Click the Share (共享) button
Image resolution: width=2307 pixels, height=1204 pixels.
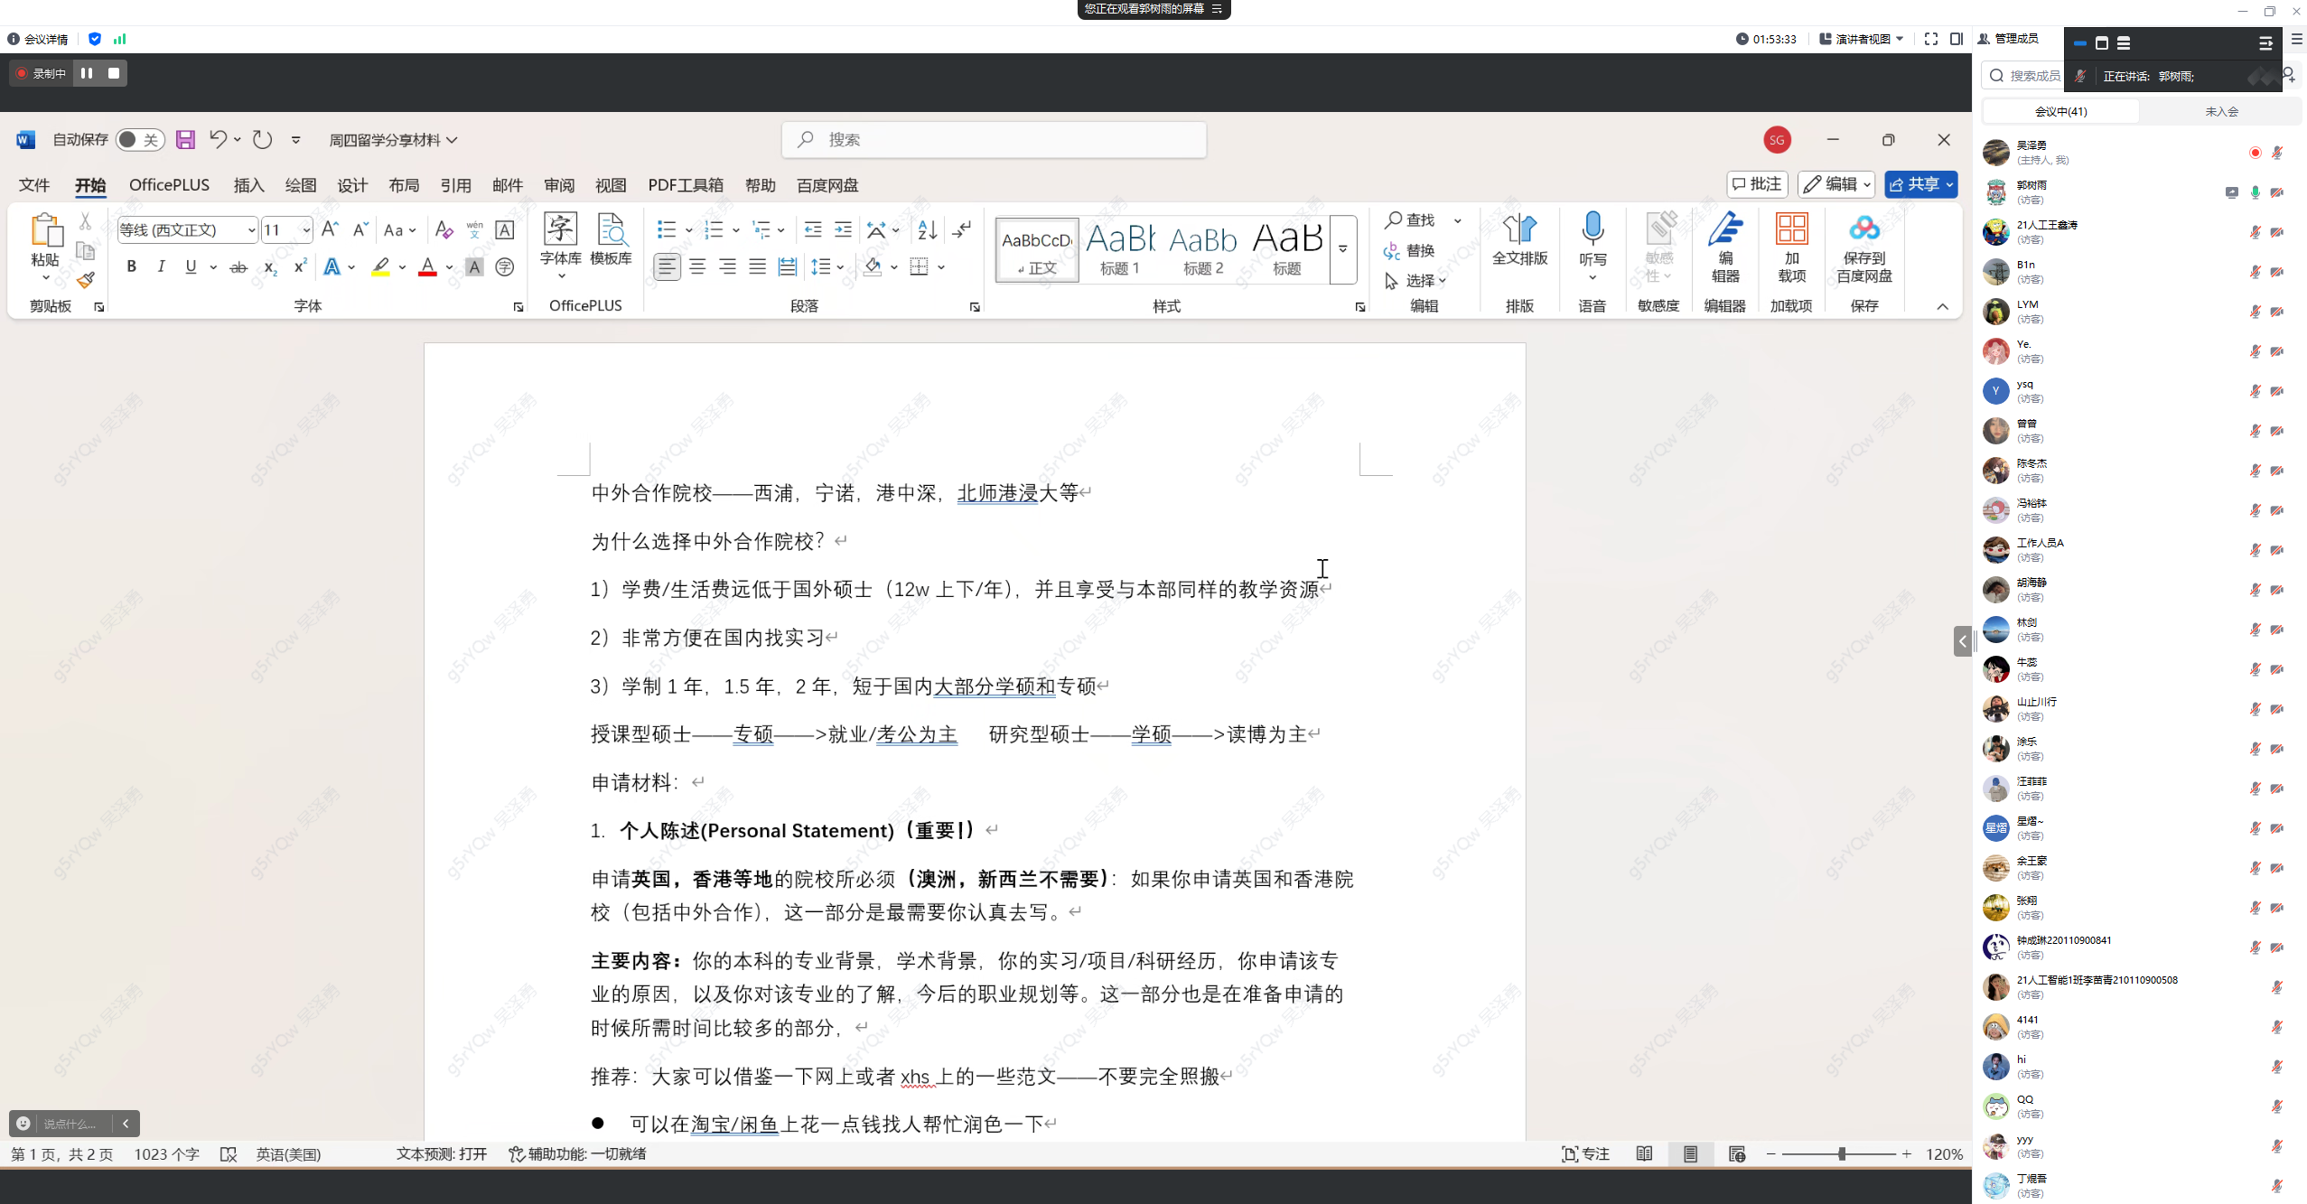coord(1913,184)
